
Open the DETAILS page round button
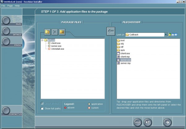[x=6, y=31]
